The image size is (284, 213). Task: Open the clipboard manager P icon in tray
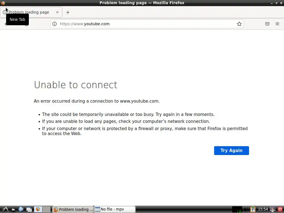click(x=253, y=210)
